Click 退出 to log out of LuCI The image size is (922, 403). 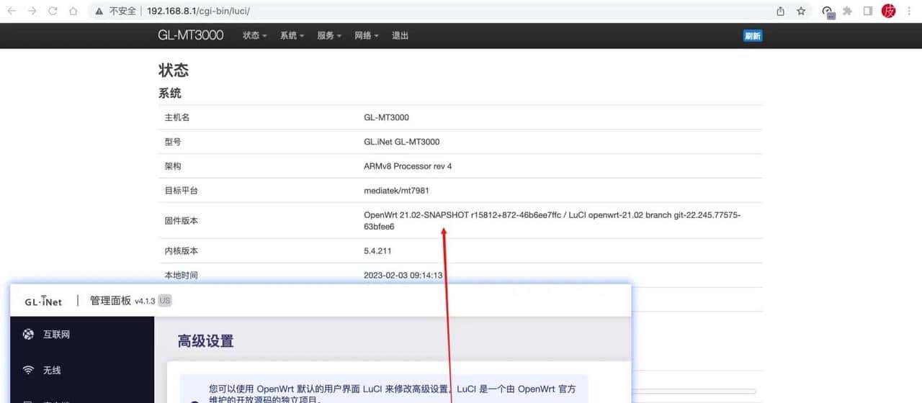pos(400,35)
